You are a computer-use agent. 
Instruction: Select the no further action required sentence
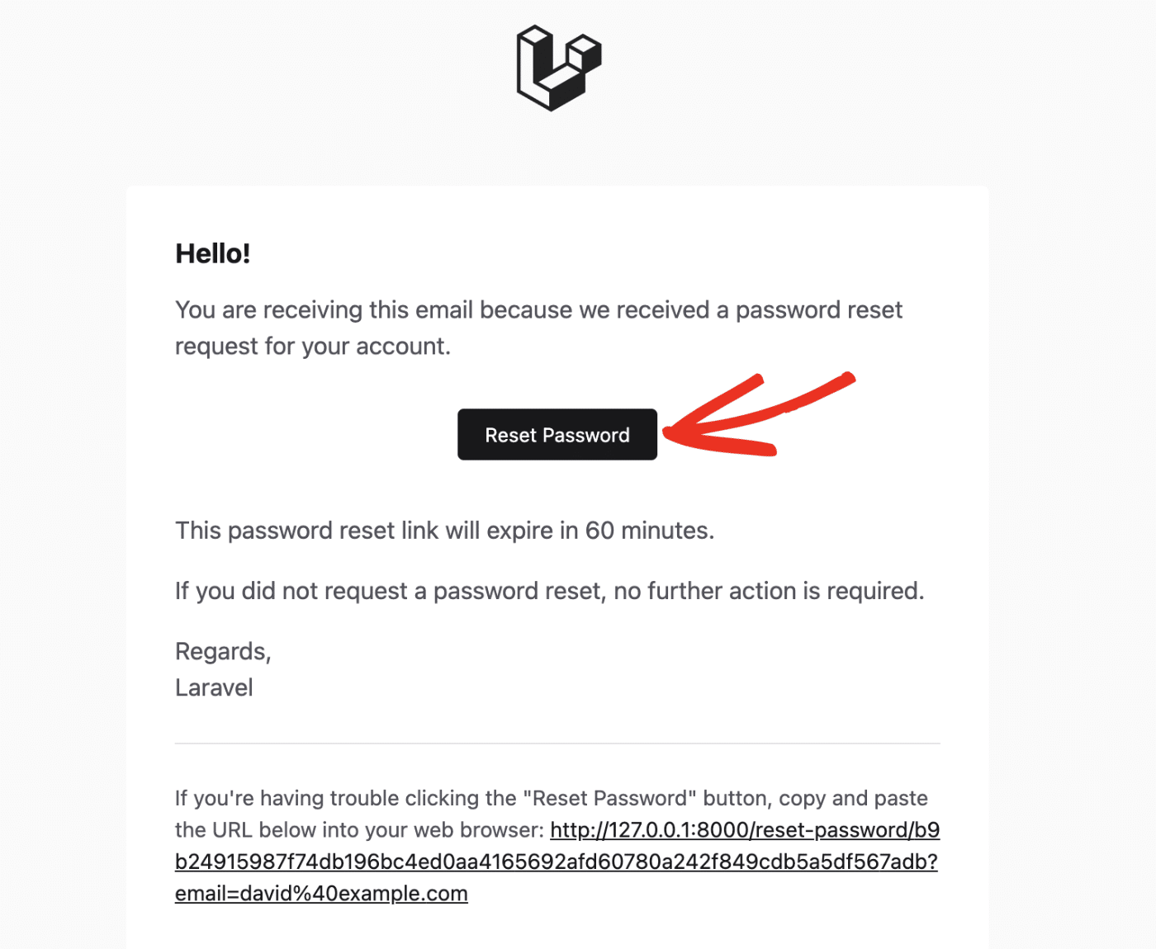tap(549, 591)
